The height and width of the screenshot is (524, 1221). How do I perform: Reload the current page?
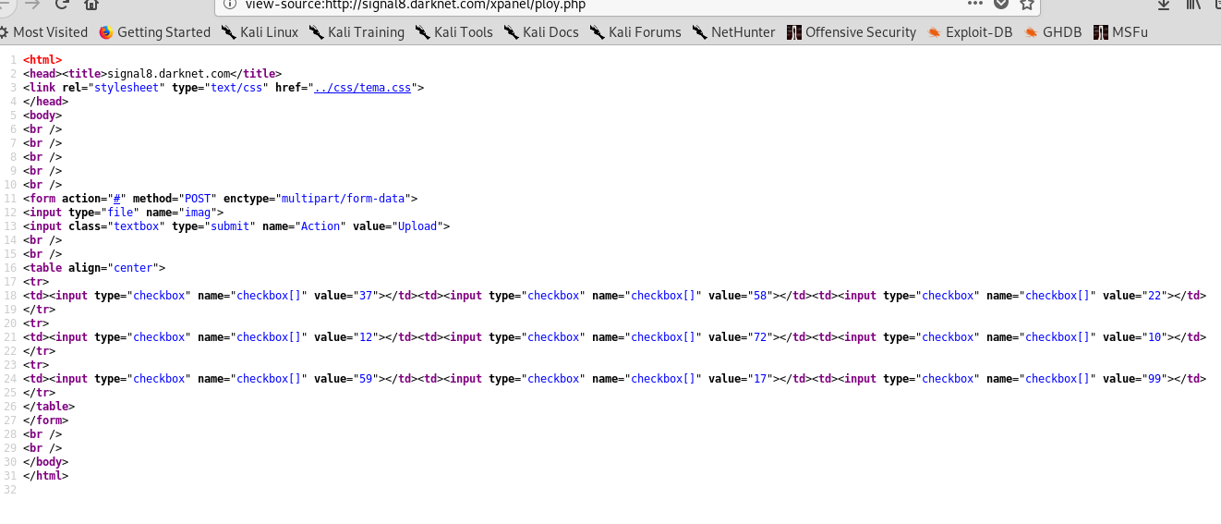(63, 4)
